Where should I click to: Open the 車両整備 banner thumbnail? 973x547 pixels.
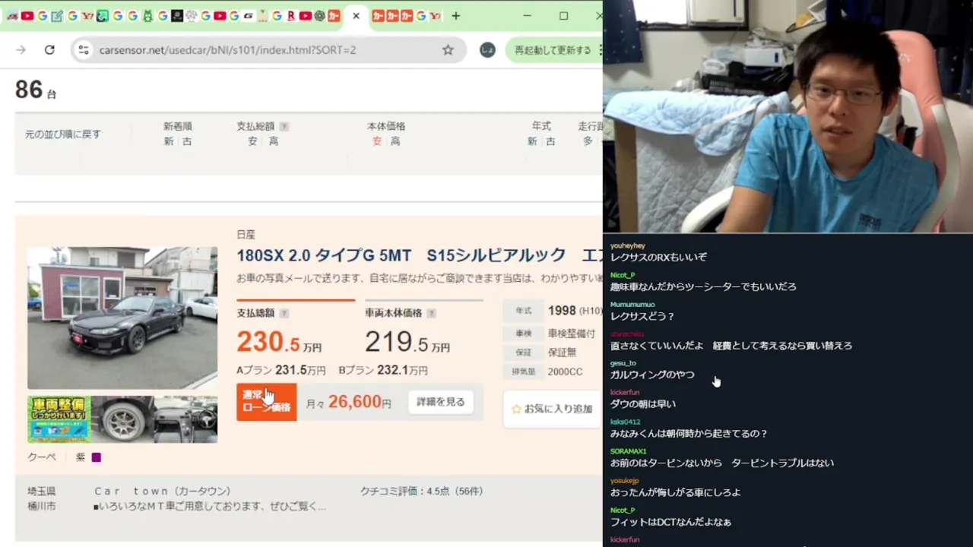click(59, 419)
